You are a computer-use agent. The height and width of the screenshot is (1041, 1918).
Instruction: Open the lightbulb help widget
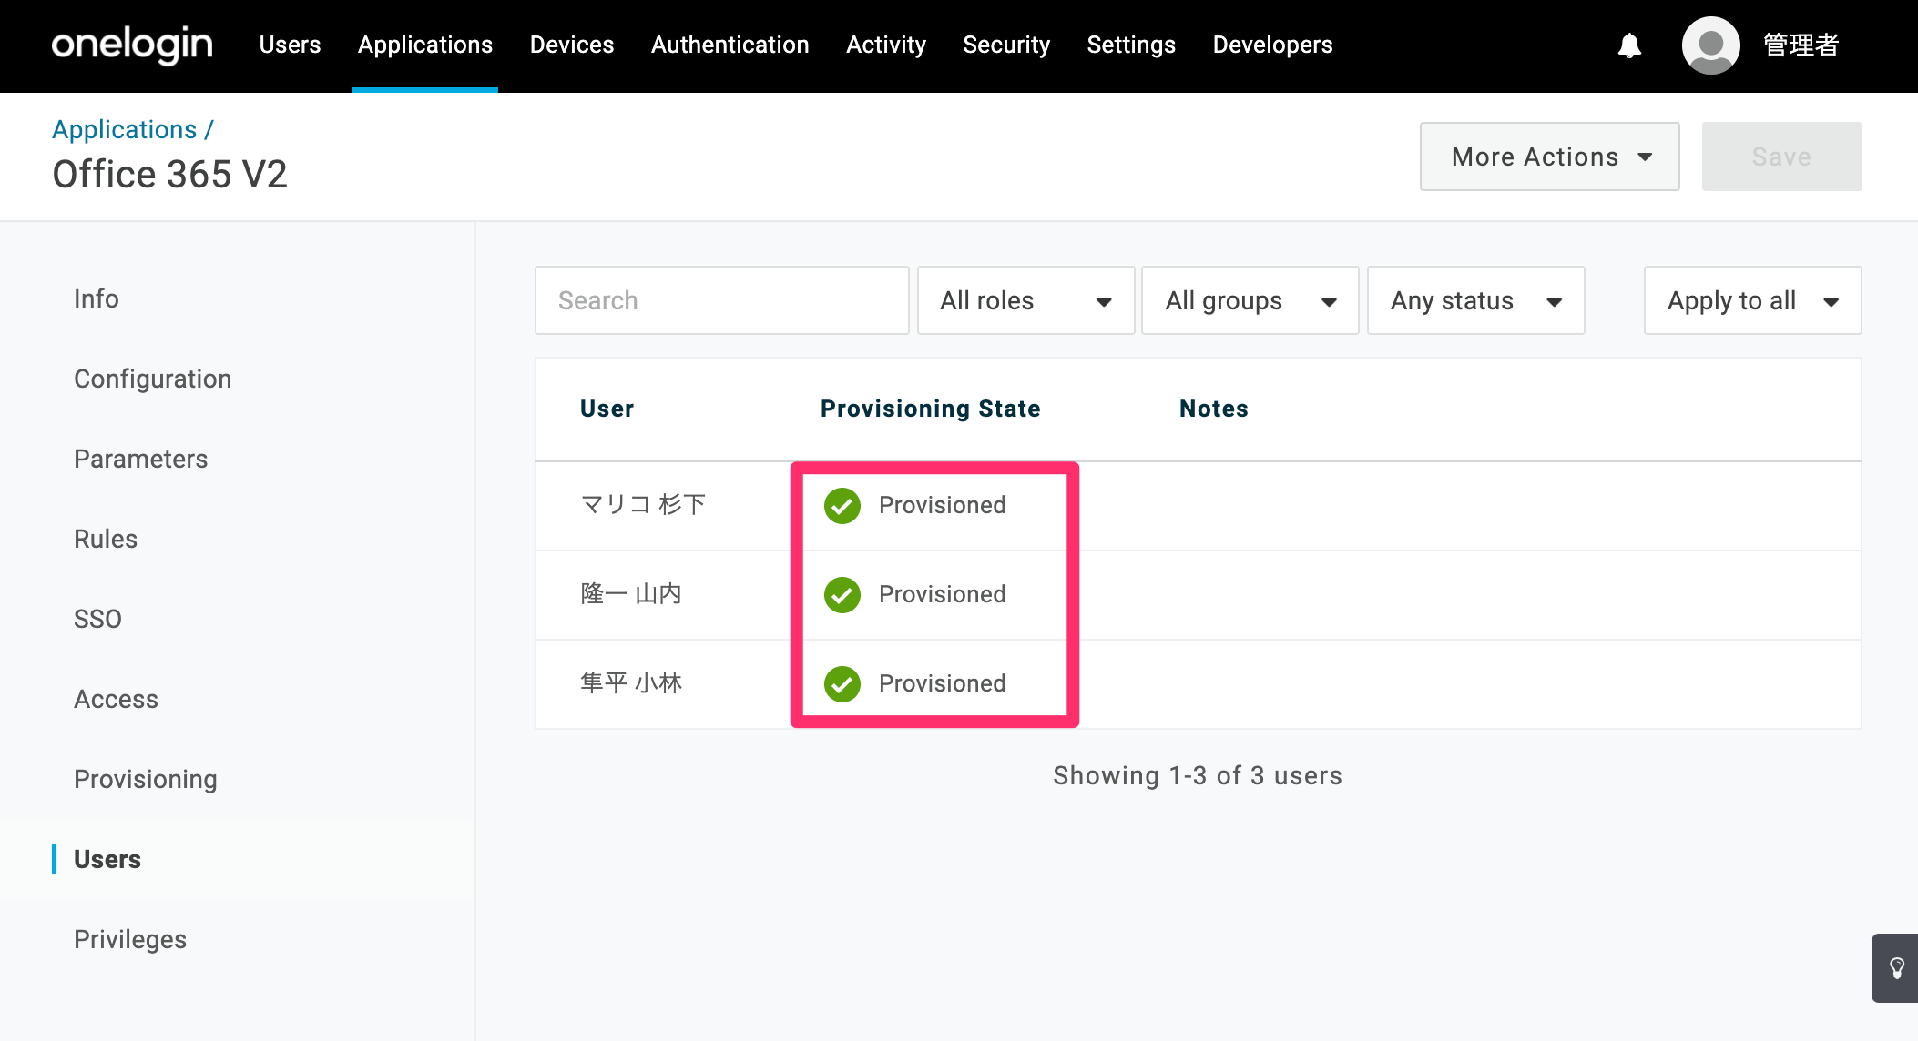1896,967
